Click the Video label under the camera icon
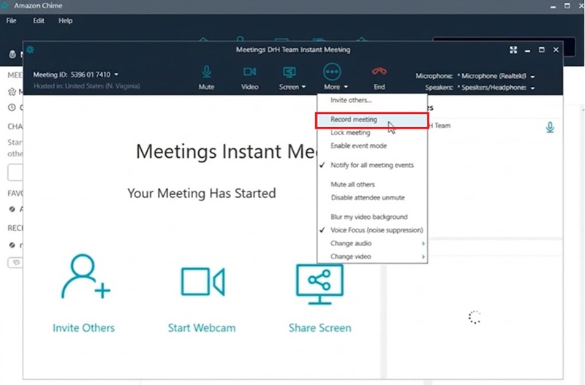585x385 pixels. tap(249, 87)
